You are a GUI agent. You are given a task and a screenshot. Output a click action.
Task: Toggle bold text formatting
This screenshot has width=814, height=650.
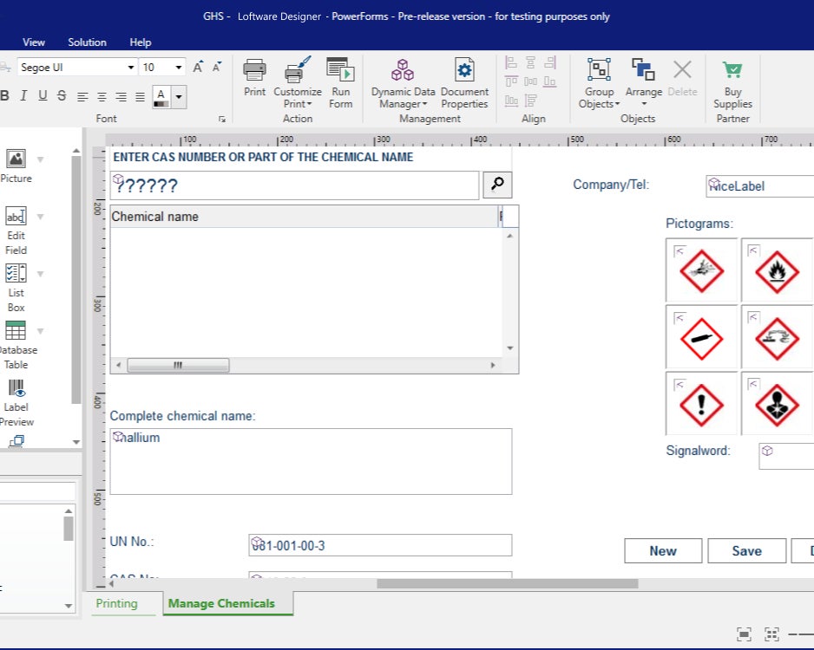click(x=4, y=96)
